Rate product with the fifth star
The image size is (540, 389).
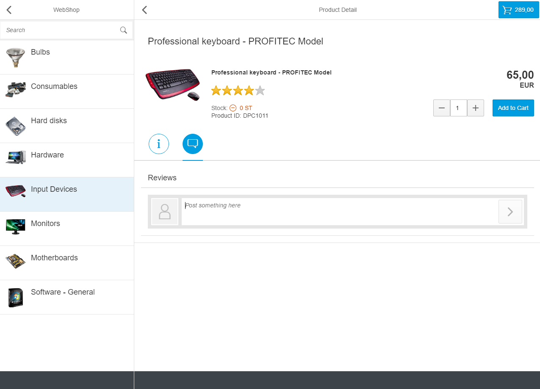(260, 91)
